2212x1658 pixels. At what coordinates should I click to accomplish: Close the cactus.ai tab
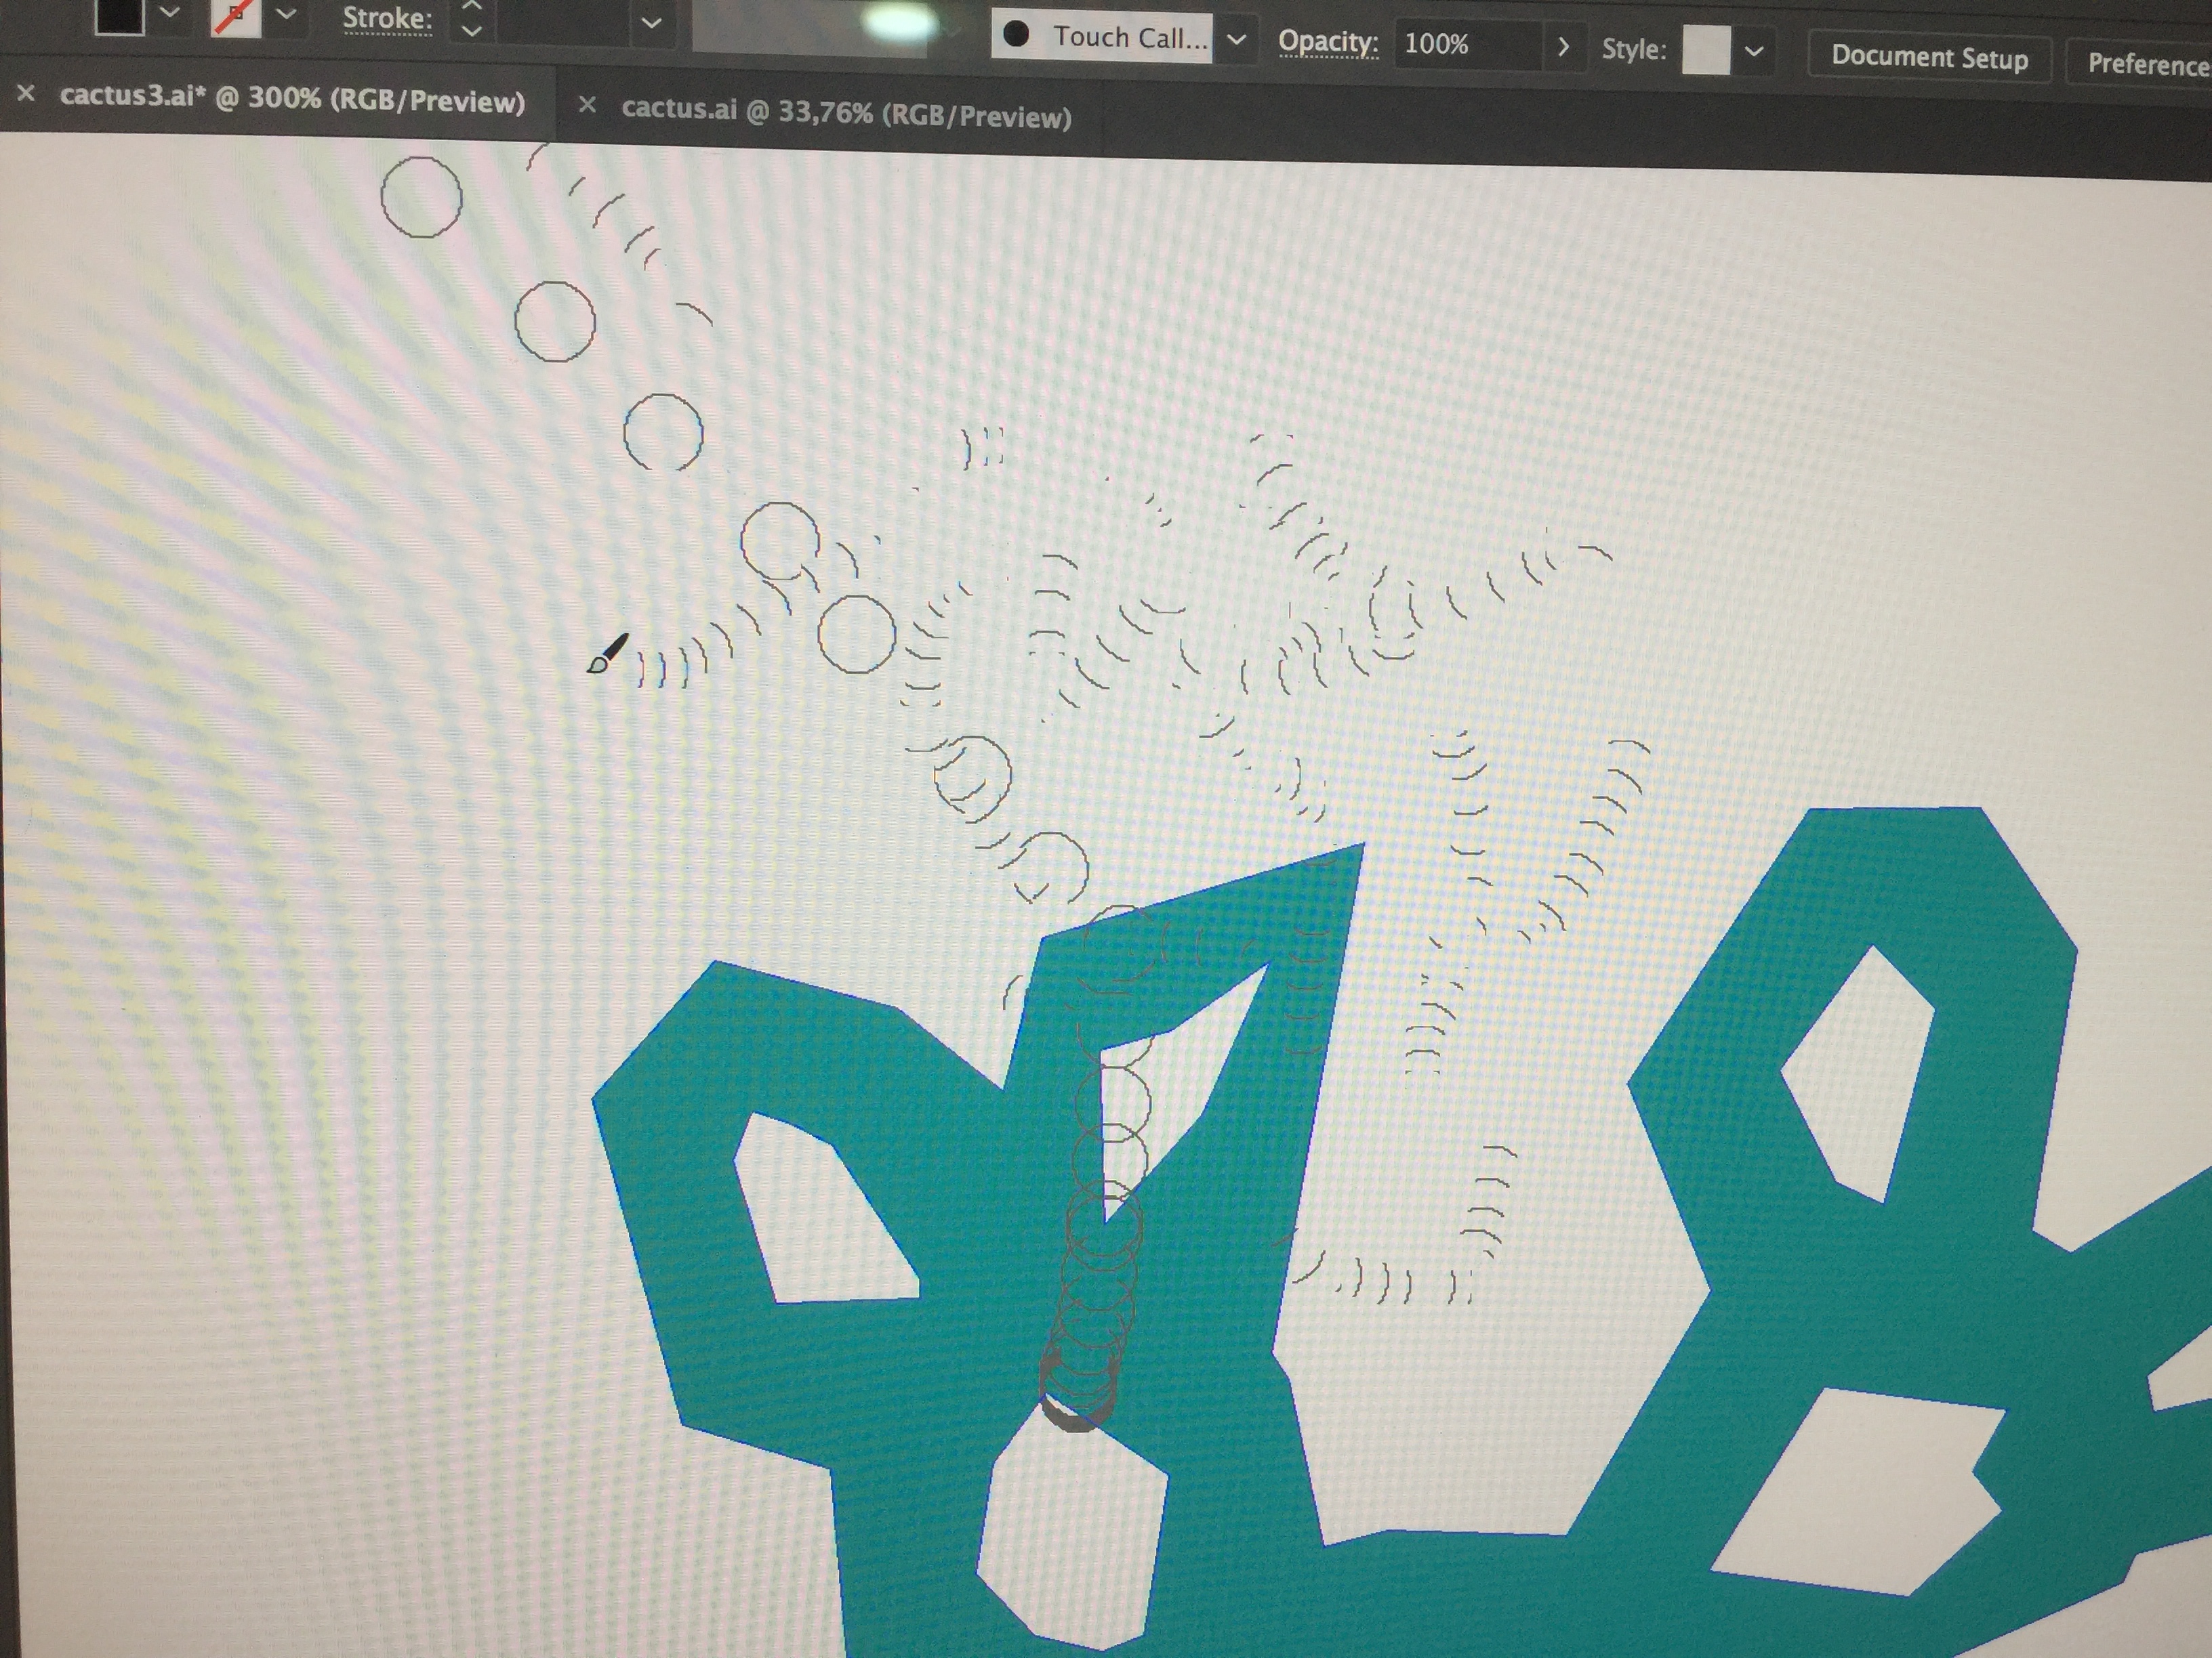(587, 105)
